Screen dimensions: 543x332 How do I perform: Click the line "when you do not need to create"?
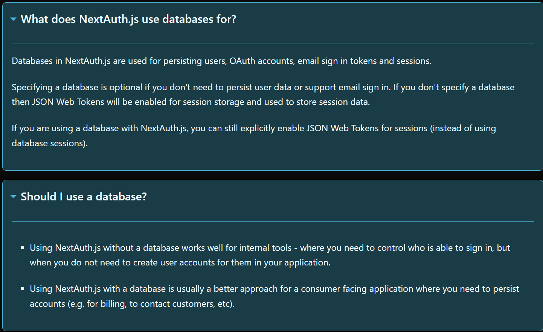pos(180,262)
